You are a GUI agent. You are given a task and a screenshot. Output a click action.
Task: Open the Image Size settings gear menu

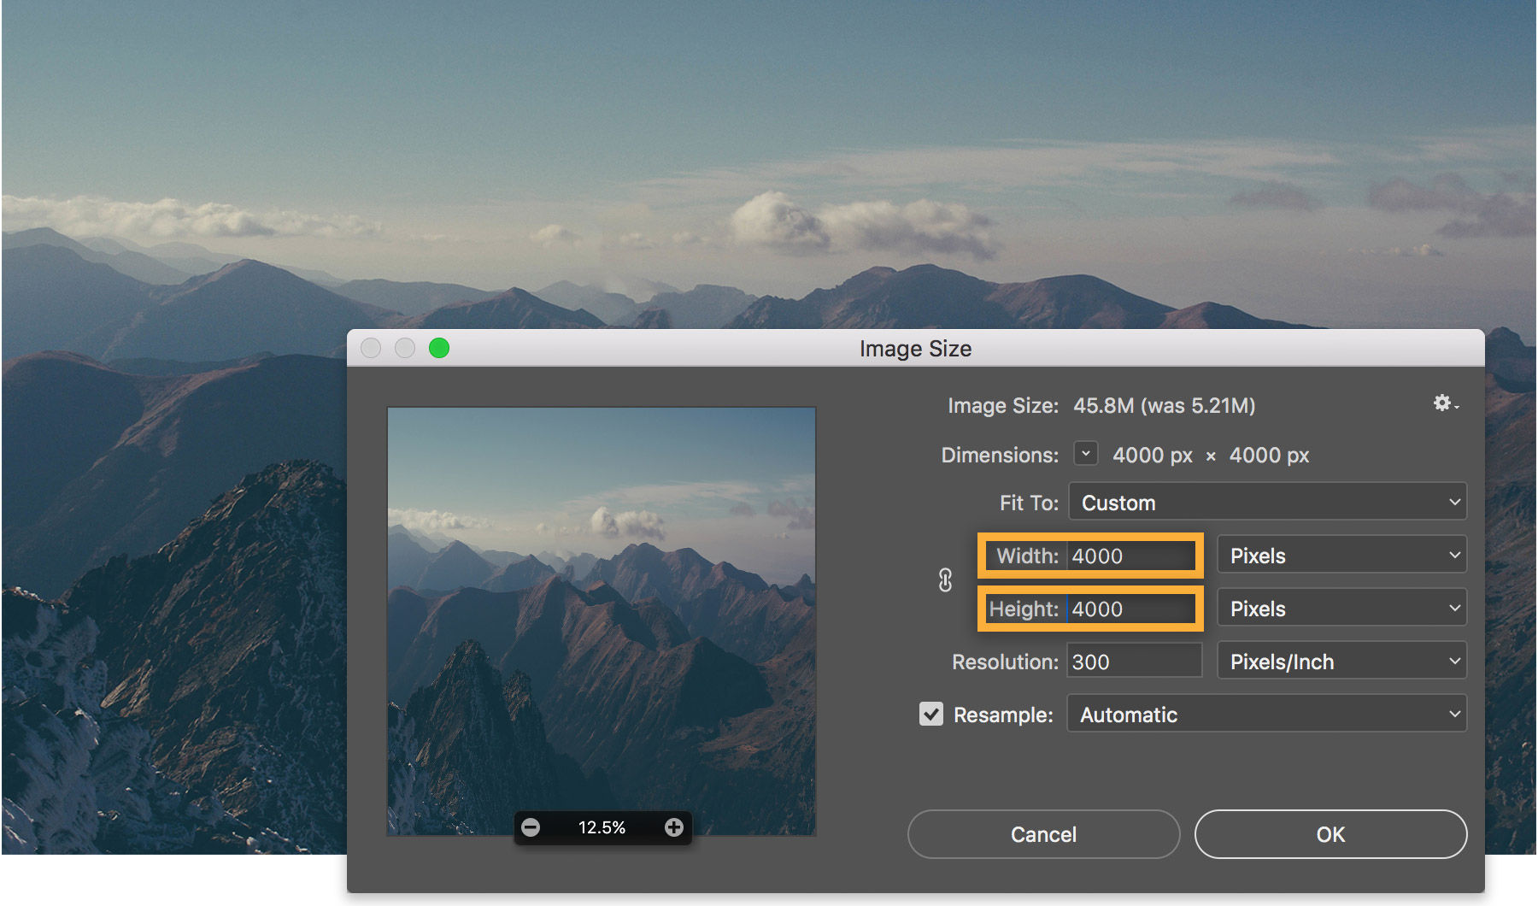pos(1442,403)
